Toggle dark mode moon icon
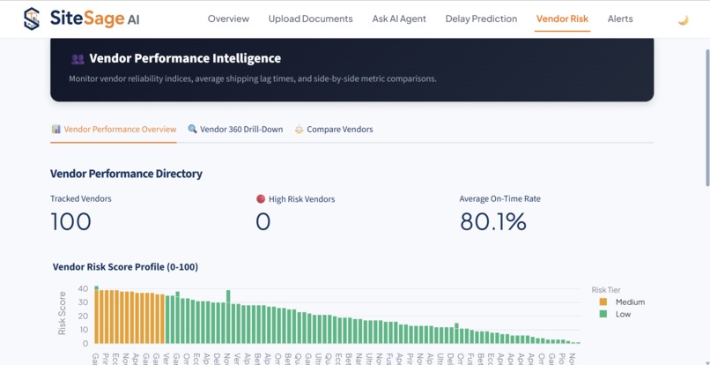This screenshot has height=365, width=710. click(x=683, y=20)
